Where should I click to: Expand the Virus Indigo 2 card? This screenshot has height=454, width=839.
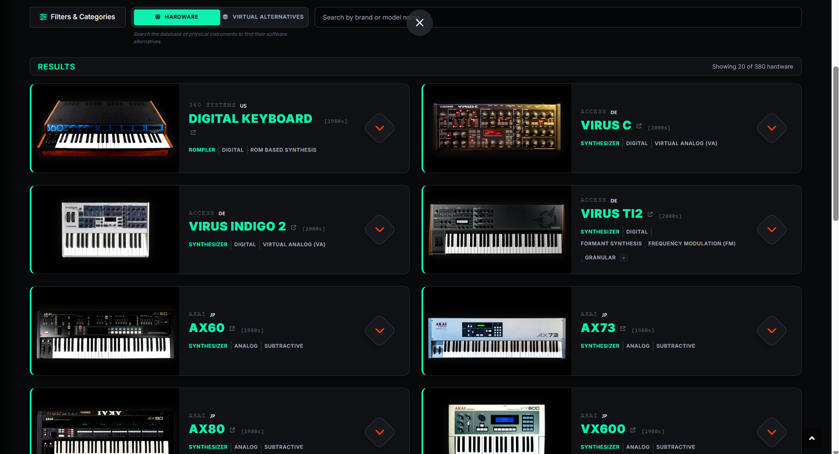(380, 230)
